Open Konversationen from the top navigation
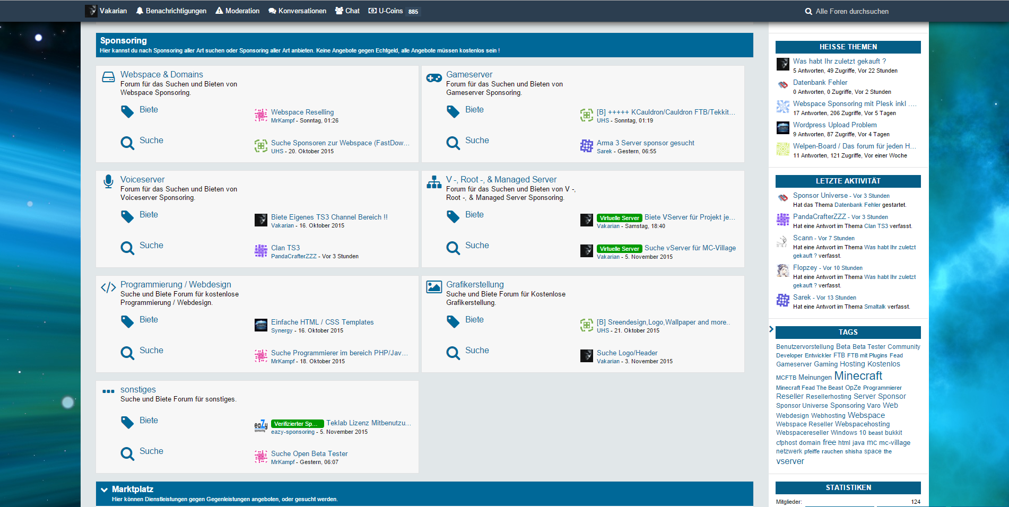Image resolution: width=1009 pixels, height=507 pixels. (x=297, y=11)
